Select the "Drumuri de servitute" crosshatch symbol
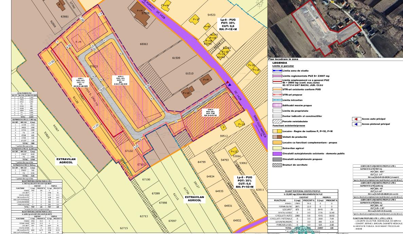 click(277, 165)
